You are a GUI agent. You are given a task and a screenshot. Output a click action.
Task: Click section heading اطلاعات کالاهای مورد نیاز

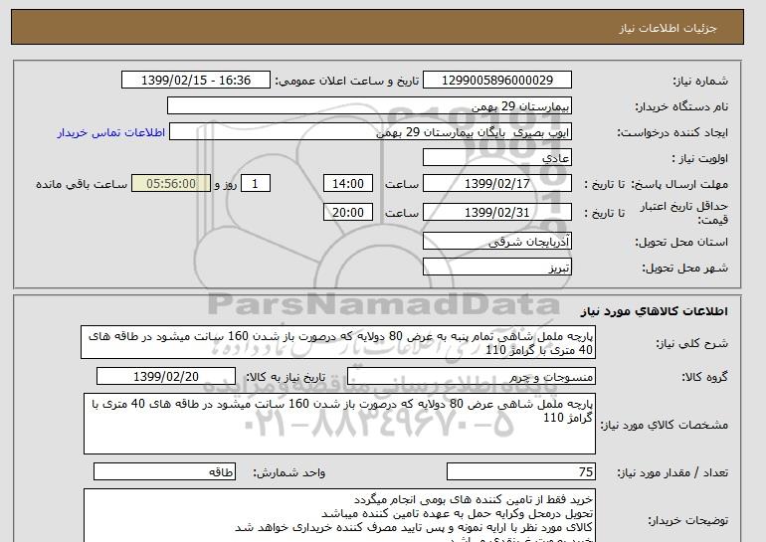tap(655, 311)
